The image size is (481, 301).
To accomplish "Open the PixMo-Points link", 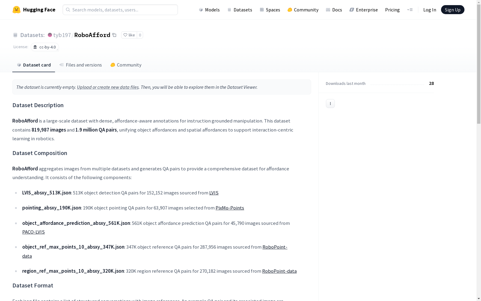I will point(230,208).
